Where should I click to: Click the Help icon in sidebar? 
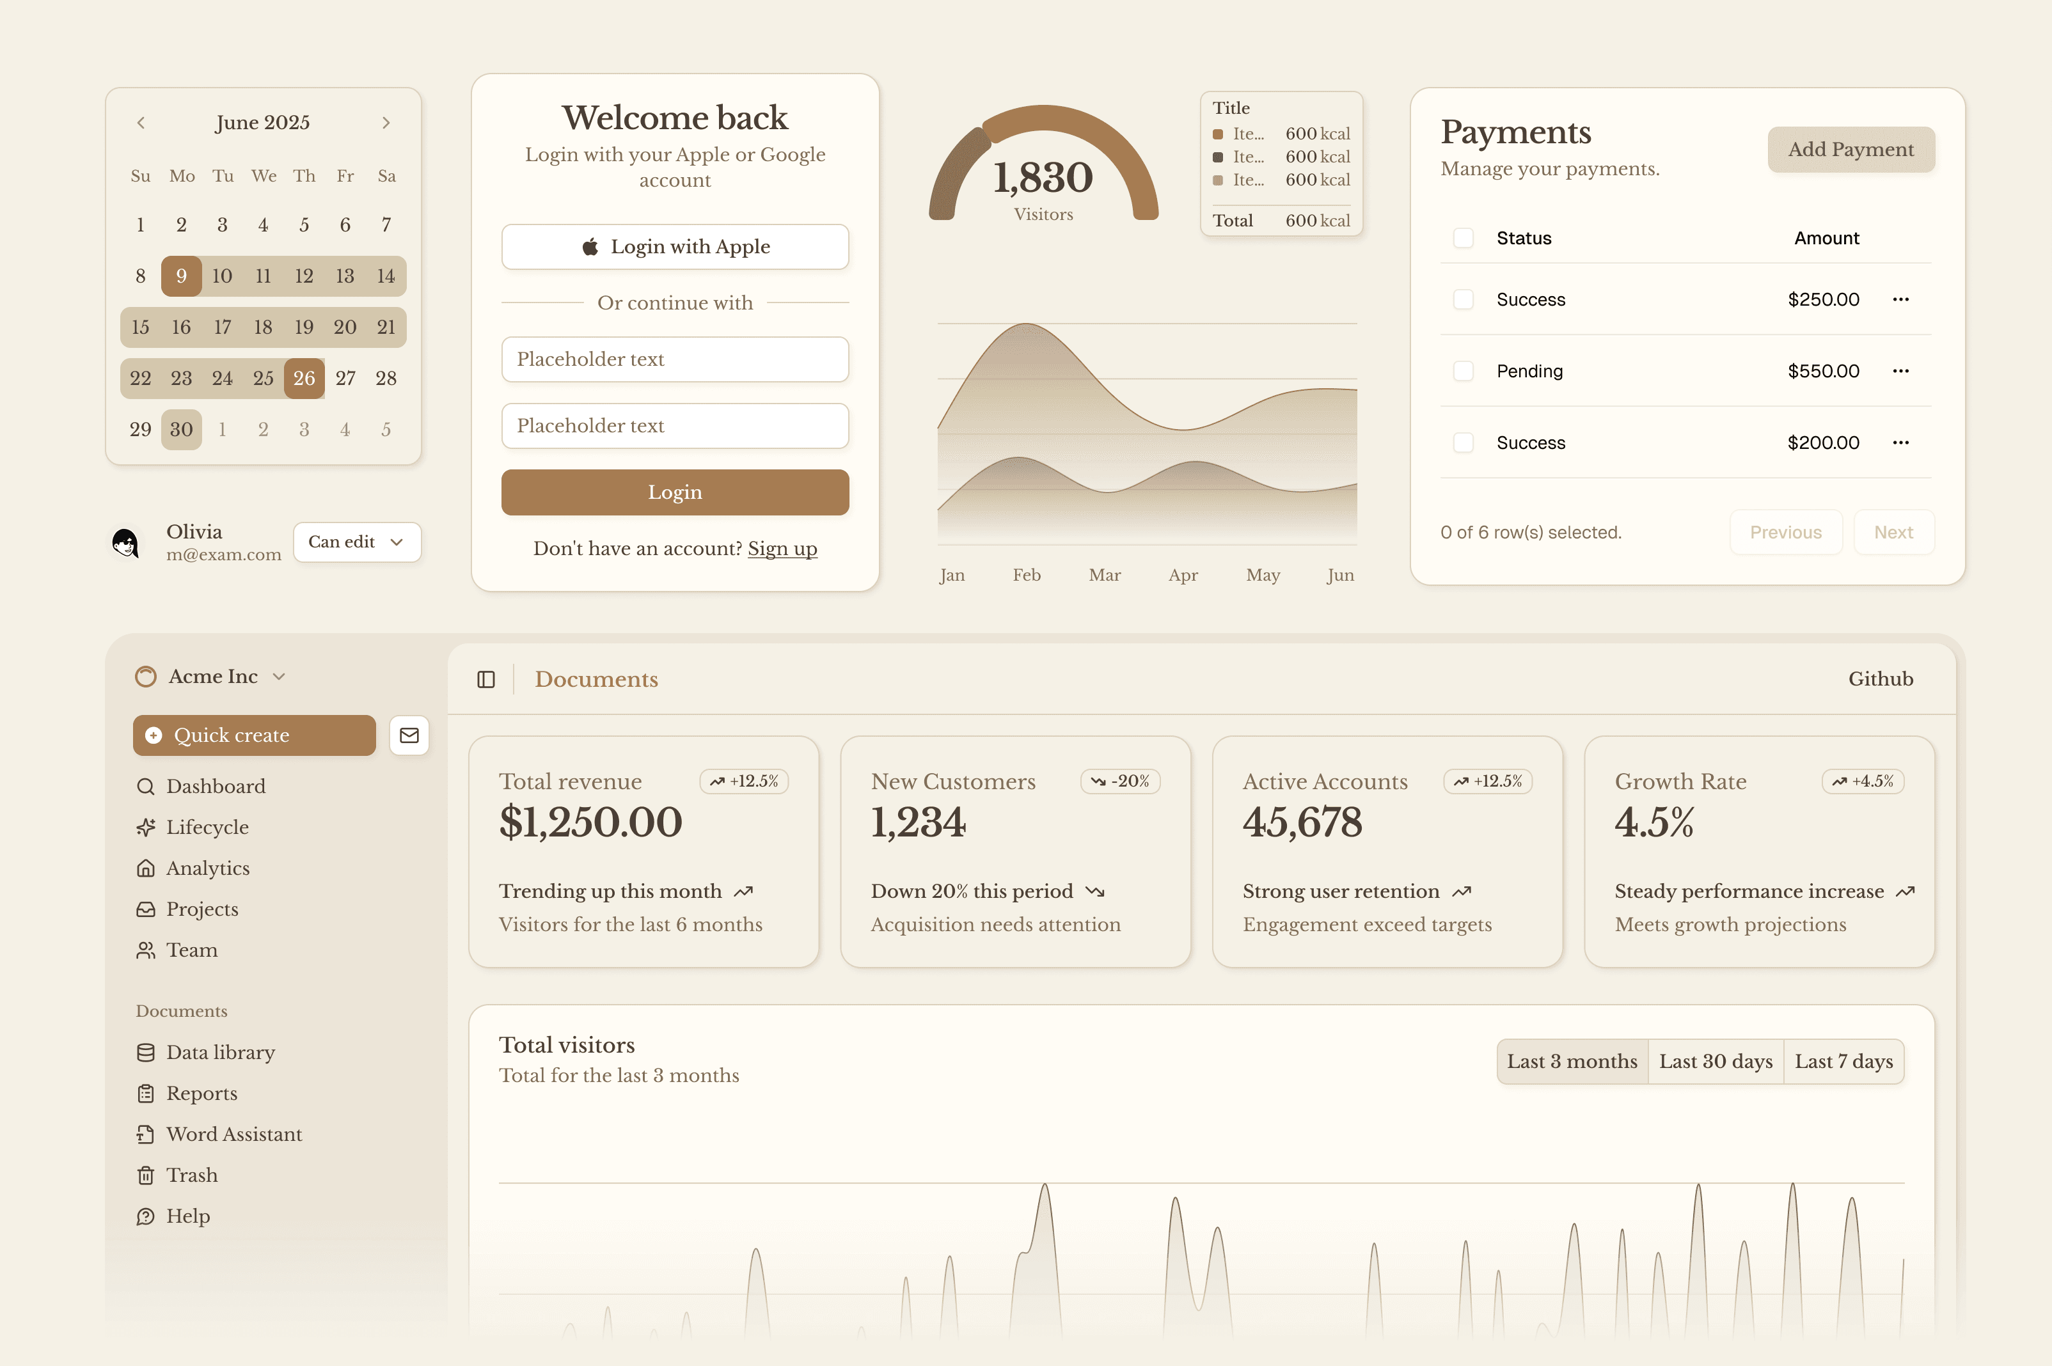[145, 1216]
